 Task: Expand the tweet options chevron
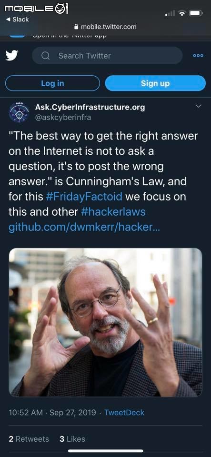pyautogui.click(x=198, y=106)
